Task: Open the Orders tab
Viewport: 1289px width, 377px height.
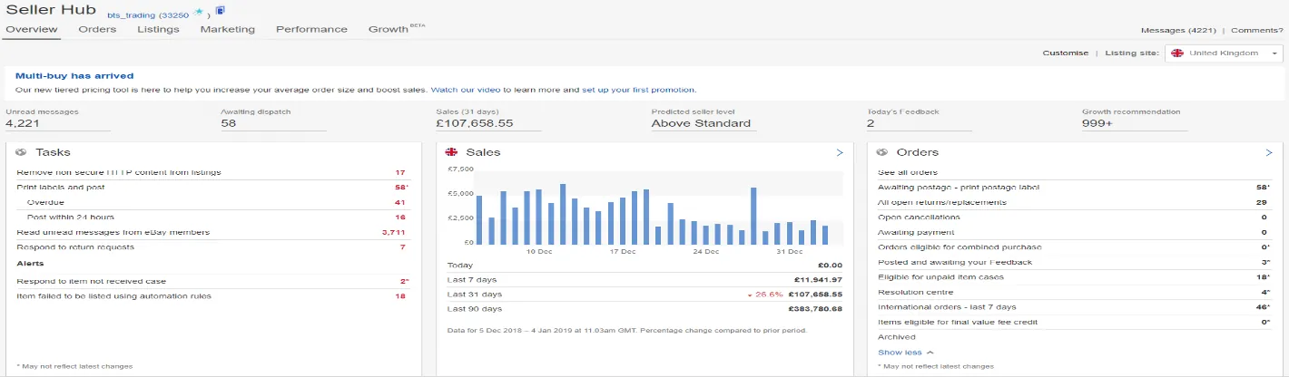Action: (x=97, y=29)
